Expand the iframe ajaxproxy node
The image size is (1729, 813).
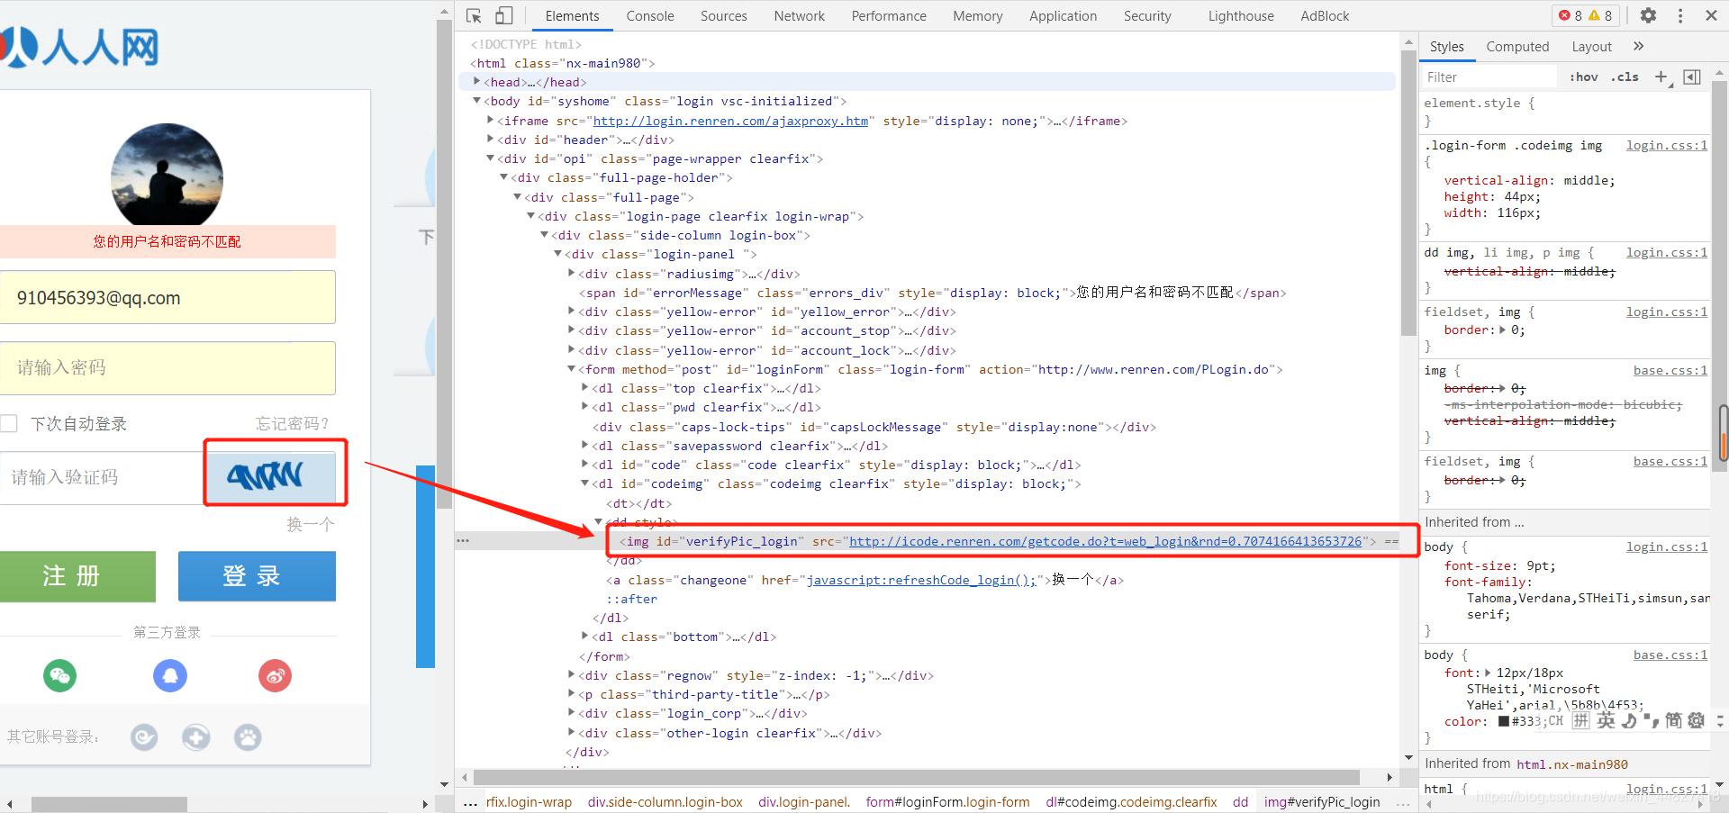[491, 120]
